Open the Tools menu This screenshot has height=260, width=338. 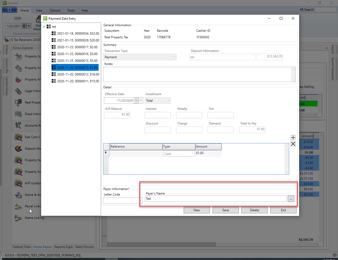pos(71,10)
